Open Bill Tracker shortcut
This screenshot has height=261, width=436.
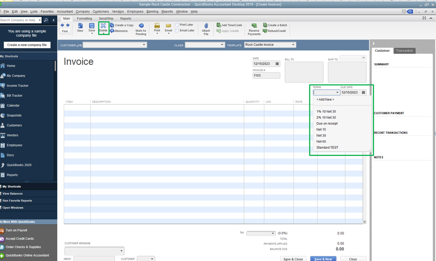(14, 95)
